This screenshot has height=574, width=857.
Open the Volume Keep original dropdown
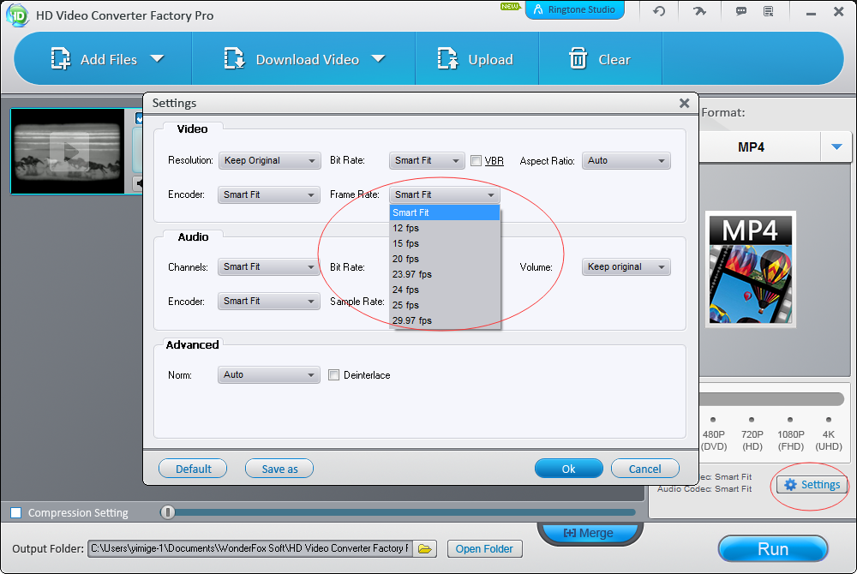click(626, 267)
